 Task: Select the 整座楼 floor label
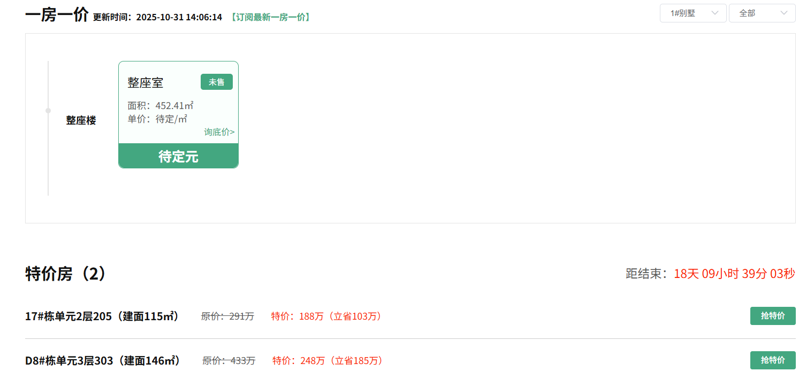[81, 120]
